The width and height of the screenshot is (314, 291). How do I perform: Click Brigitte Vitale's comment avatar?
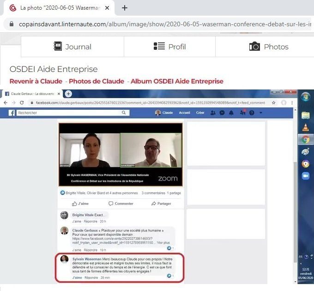tap(64, 215)
